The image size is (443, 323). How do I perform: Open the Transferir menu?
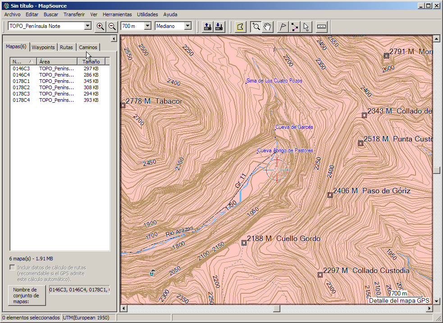pos(74,14)
